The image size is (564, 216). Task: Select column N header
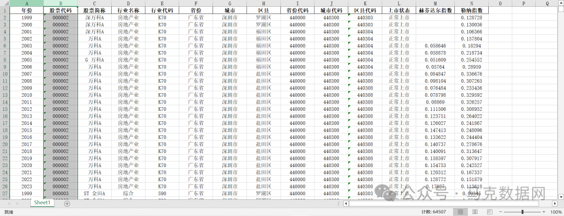(472, 3)
